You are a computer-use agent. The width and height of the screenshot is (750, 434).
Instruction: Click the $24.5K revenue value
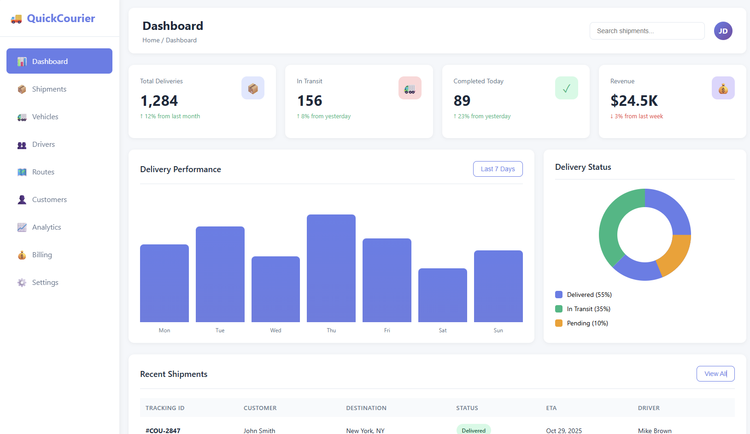634,100
